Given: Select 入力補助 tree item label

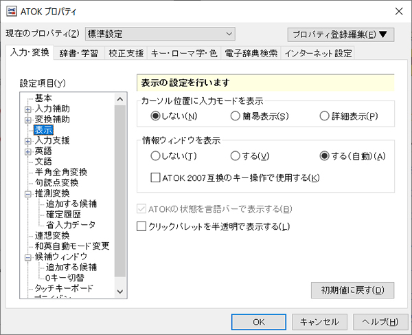Looking at the screenshot, I should [52, 109].
